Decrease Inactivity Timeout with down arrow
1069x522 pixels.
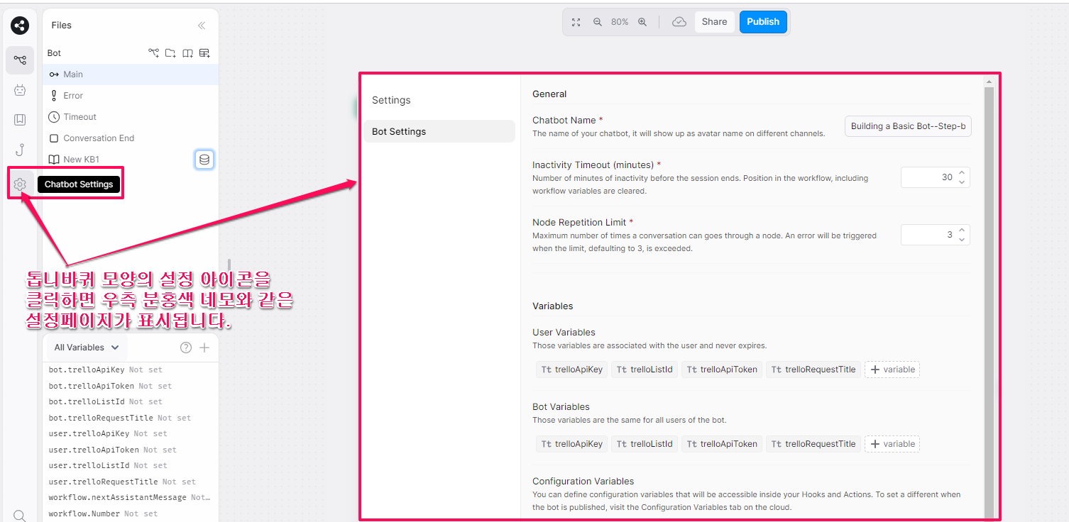tap(962, 182)
